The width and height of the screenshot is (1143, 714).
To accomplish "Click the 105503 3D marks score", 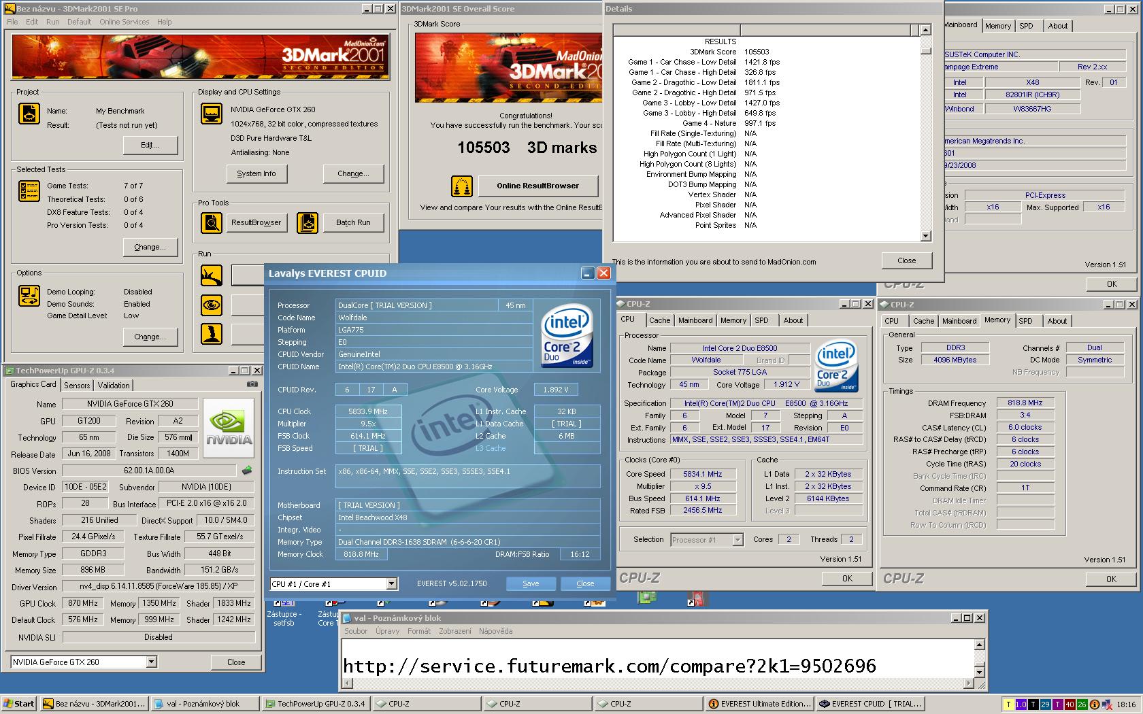I will pos(527,148).
